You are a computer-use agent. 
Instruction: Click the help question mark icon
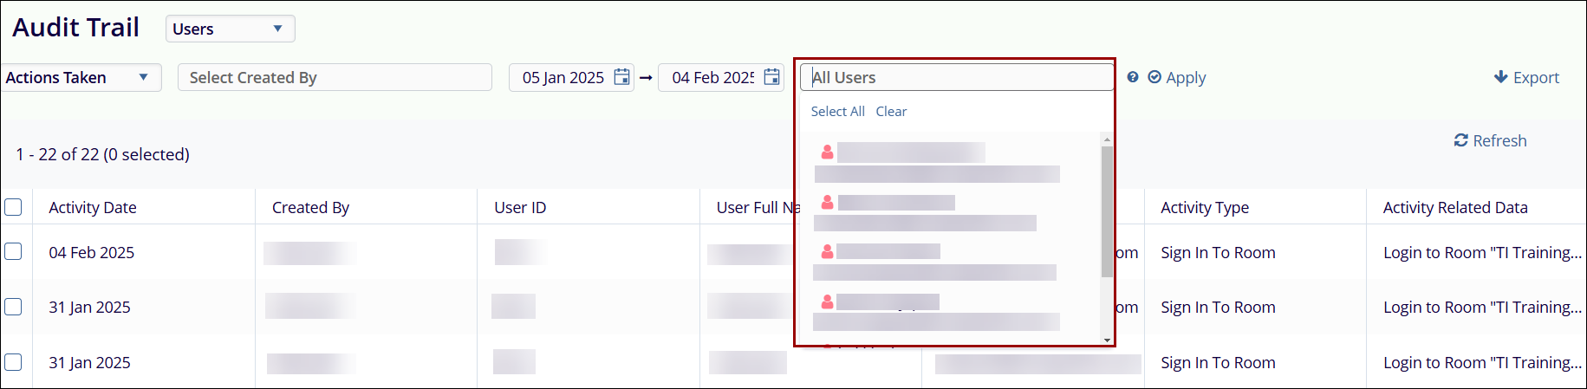(1133, 77)
